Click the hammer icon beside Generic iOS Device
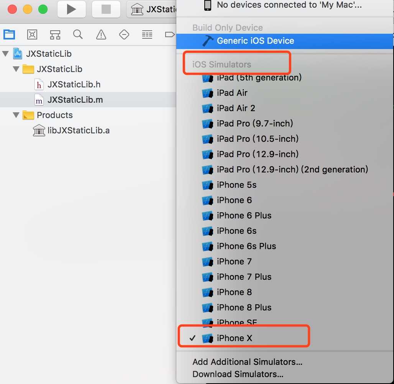Image resolution: width=394 pixels, height=384 pixels. pyautogui.click(x=208, y=41)
